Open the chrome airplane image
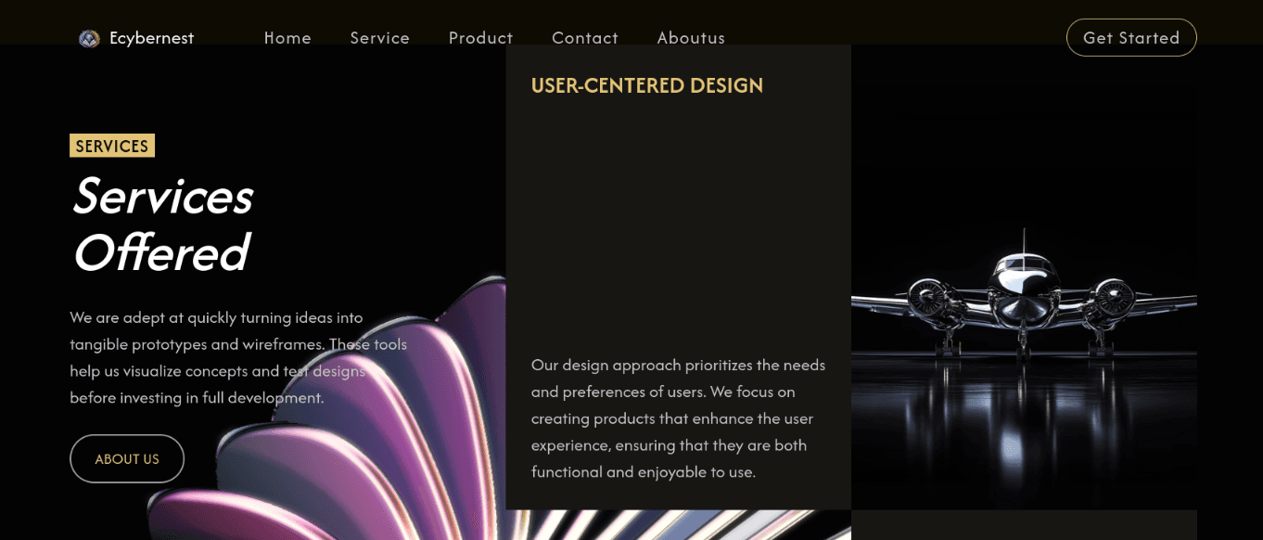The width and height of the screenshot is (1263, 540). coord(1024,297)
